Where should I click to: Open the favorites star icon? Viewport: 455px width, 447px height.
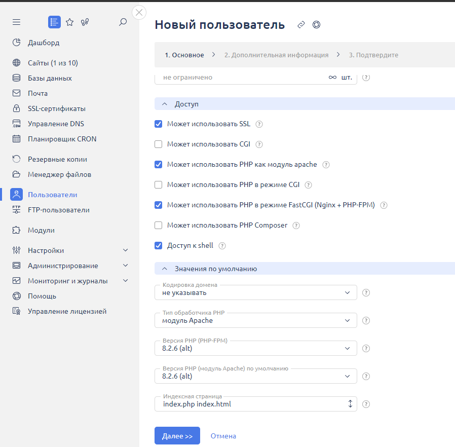click(x=69, y=22)
